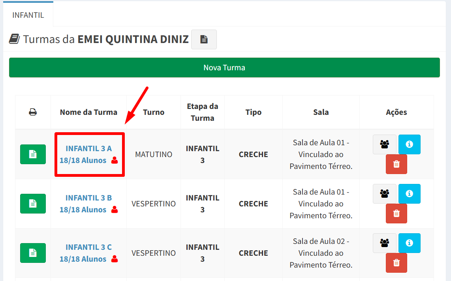
Task: Open the INFANTIL 3 A class link
Action: tap(88, 148)
